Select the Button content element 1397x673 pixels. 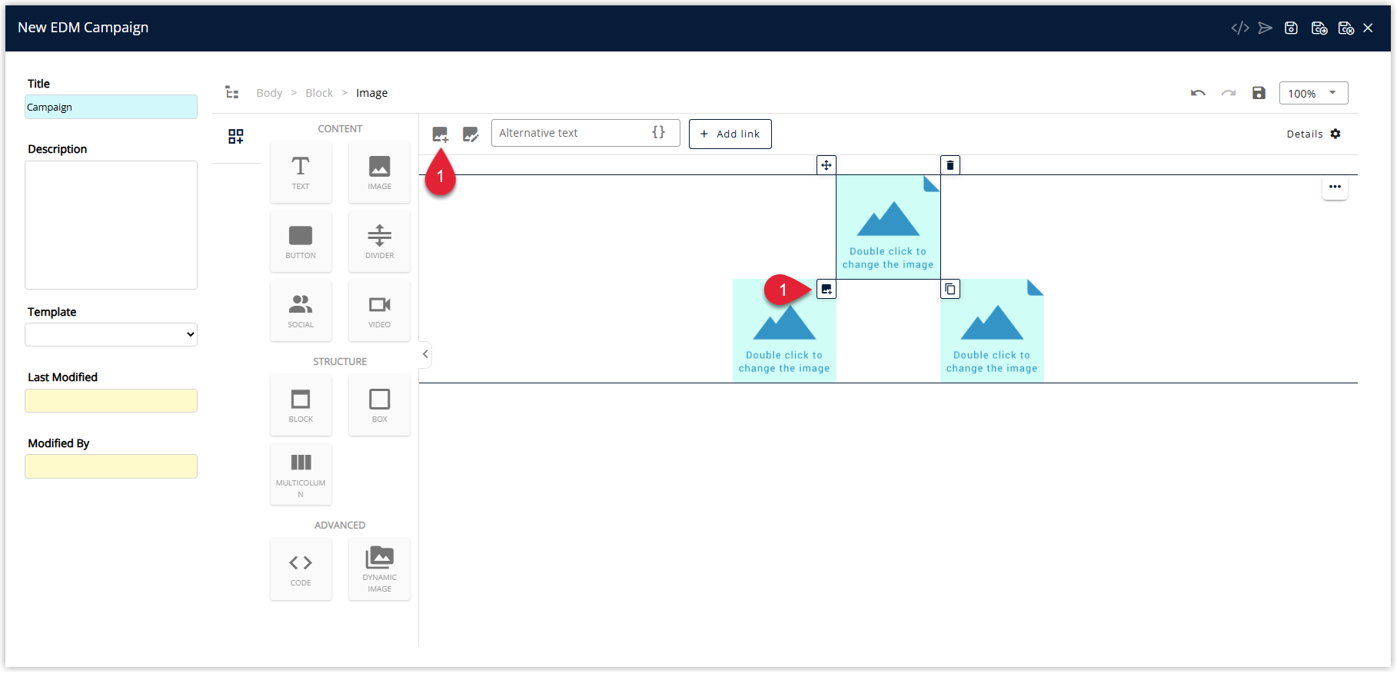click(301, 241)
